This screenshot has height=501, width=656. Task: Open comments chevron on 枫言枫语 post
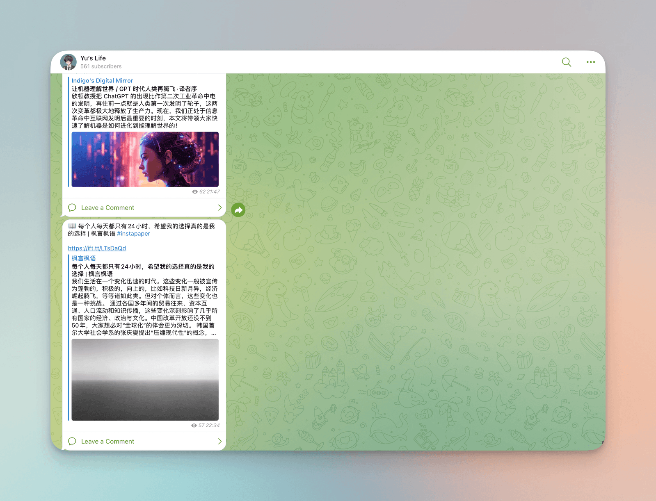(x=219, y=441)
